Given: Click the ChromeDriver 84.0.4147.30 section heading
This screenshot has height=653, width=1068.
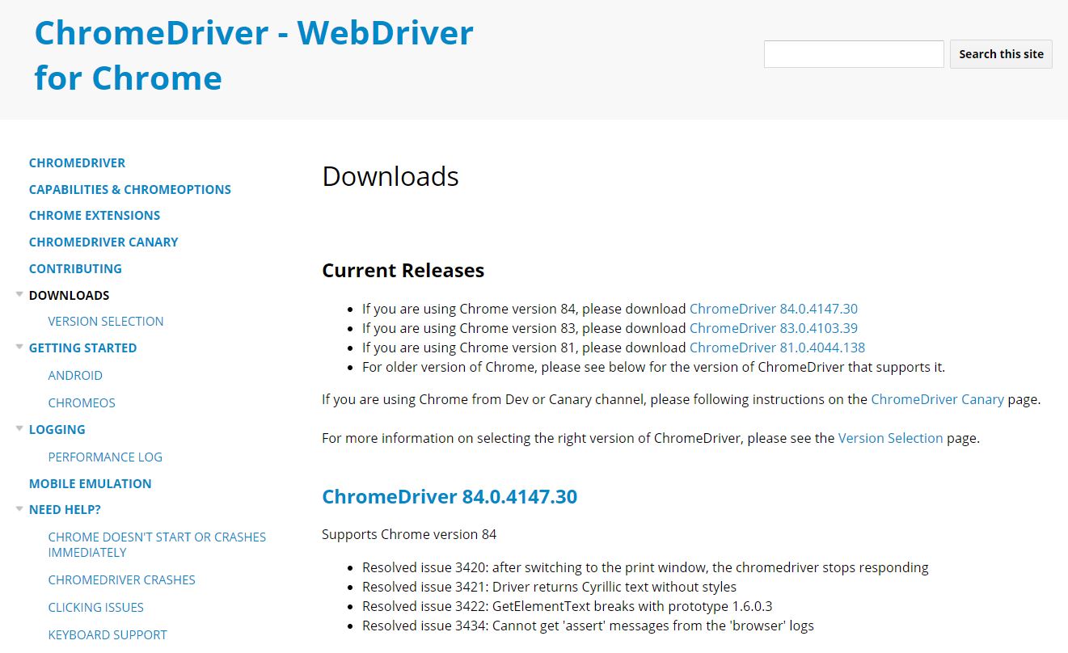Looking at the screenshot, I should tap(450, 496).
